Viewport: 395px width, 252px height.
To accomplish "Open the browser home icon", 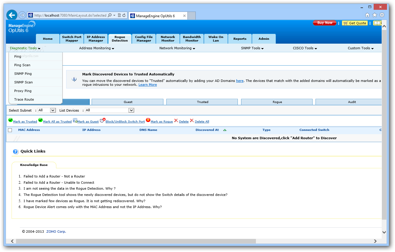I will point(367,15).
